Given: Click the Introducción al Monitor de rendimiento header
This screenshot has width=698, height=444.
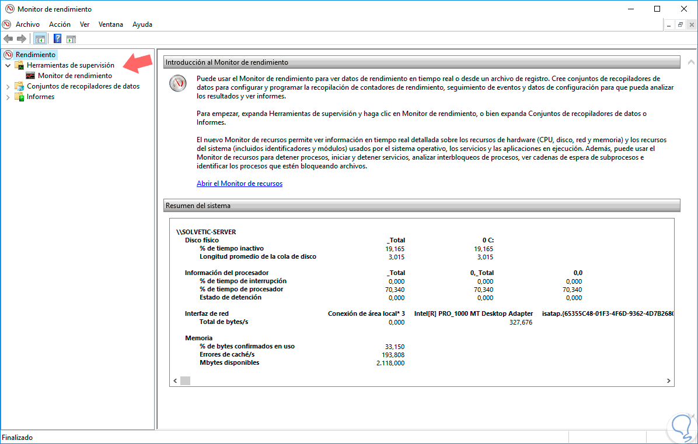Looking at the screenshot, I should [421, 62].
